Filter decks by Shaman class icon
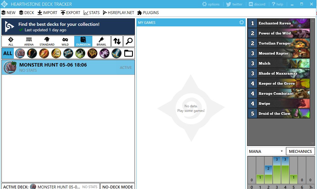The height and width of the screenshot is (189, 317). pyautogui.click(x=92, y=53)
